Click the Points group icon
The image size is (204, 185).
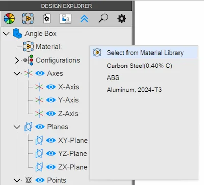coord(29,180)
